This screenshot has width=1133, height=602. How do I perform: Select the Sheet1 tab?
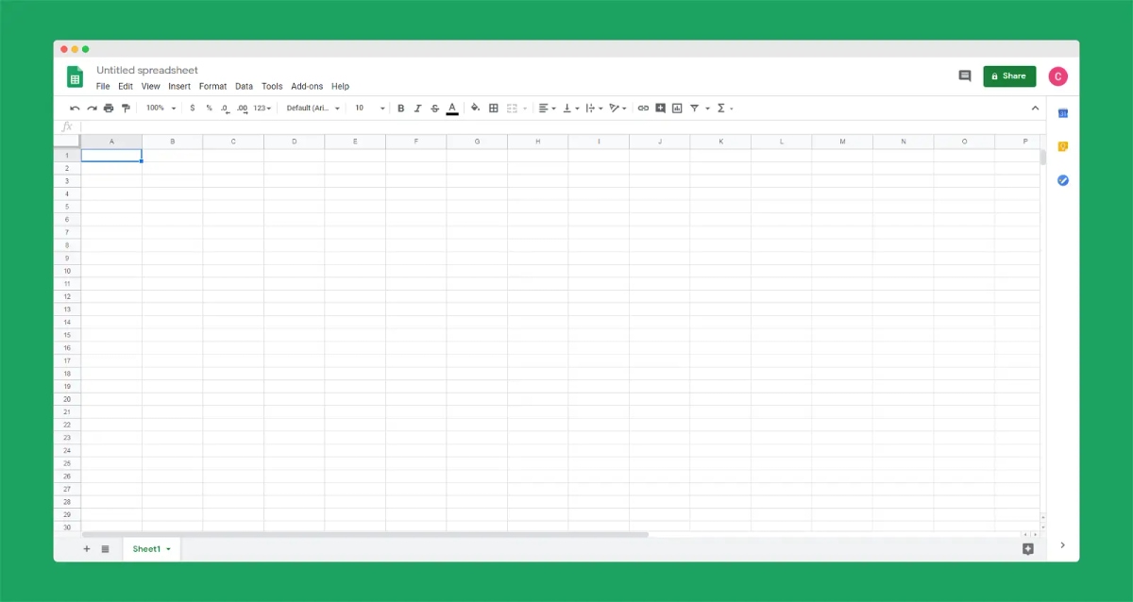coord(151,548)
